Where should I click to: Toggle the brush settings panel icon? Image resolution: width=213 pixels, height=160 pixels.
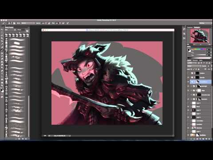pyautogui.click(x=14, y=23)
